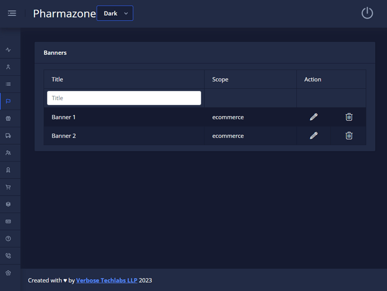This screenshot has width=387, height=291.
Task: Delete Banner 1 using trash icon
Action: click(349, 117)
